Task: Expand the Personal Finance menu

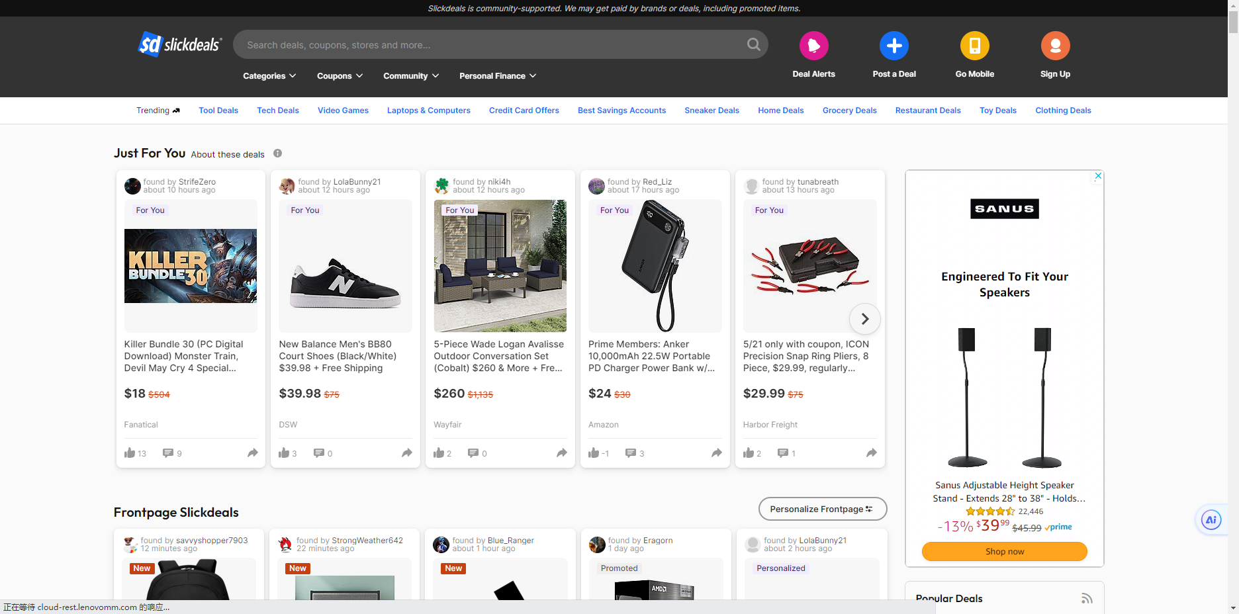Action: point(498,76)
